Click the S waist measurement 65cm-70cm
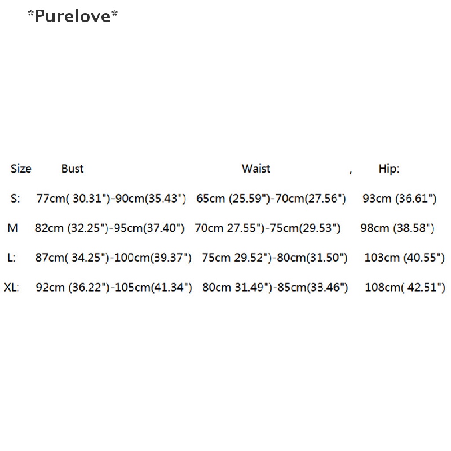Image resolution: width=451 pixels, height=451 pixels. tap(271, 199)
